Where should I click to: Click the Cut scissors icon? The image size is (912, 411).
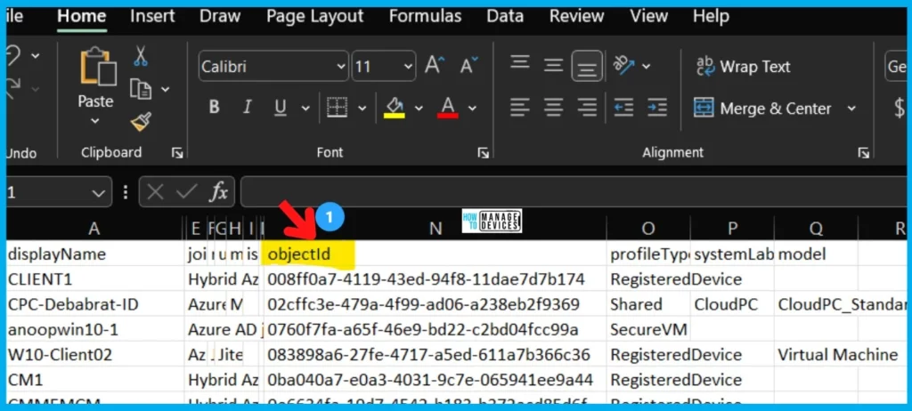coord(140,57)
